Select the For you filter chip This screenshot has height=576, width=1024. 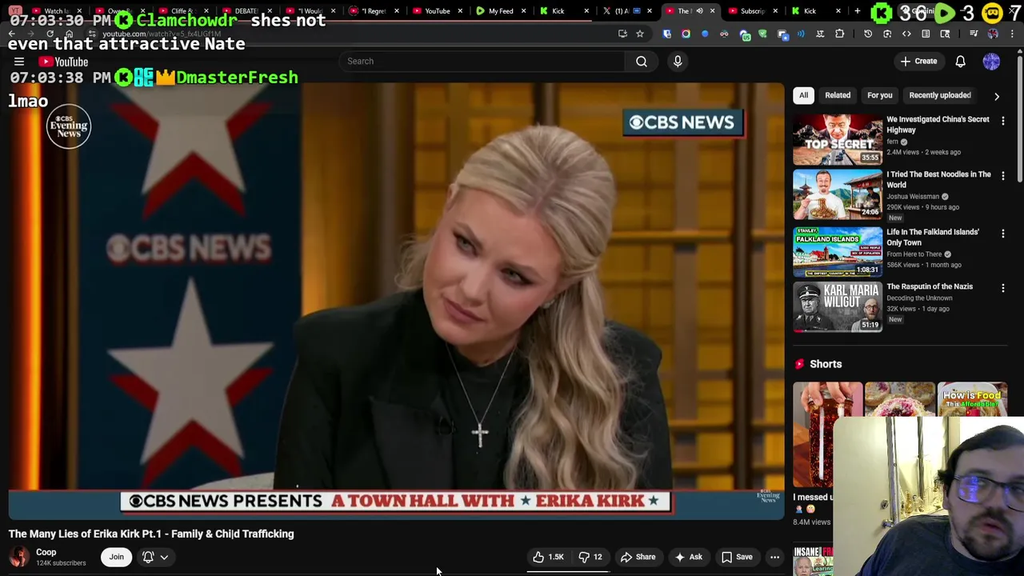pyautogui.click(x=879, y=95)
